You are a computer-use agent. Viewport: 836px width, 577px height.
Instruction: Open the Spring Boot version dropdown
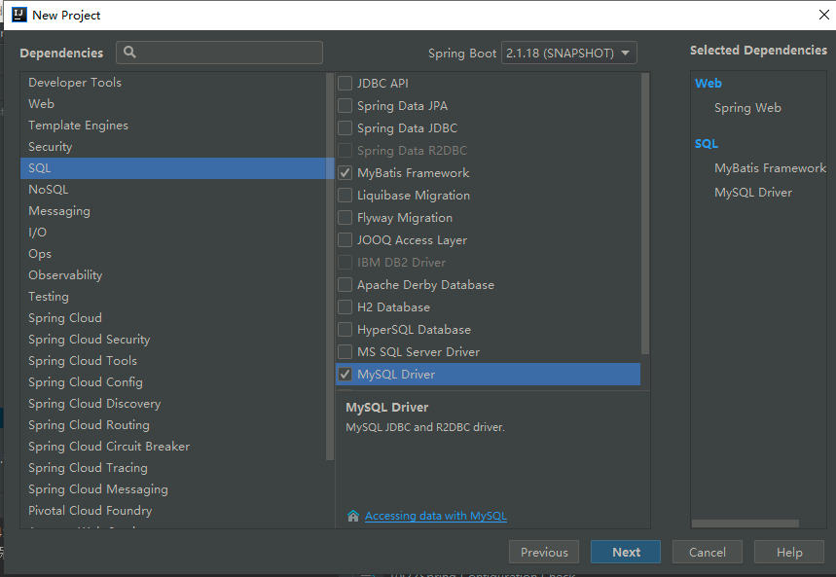569,53
